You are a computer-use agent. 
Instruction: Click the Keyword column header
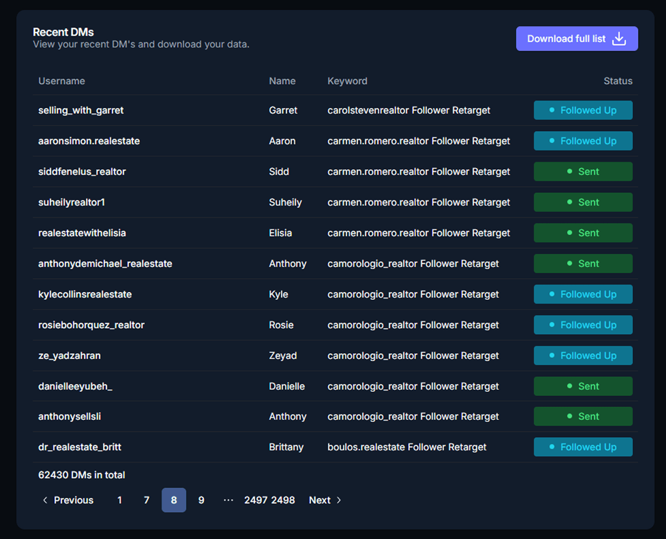(347, 81)
